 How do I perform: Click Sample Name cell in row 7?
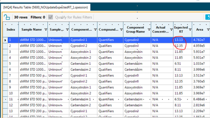pyautogui.click(x=33, y=75)
